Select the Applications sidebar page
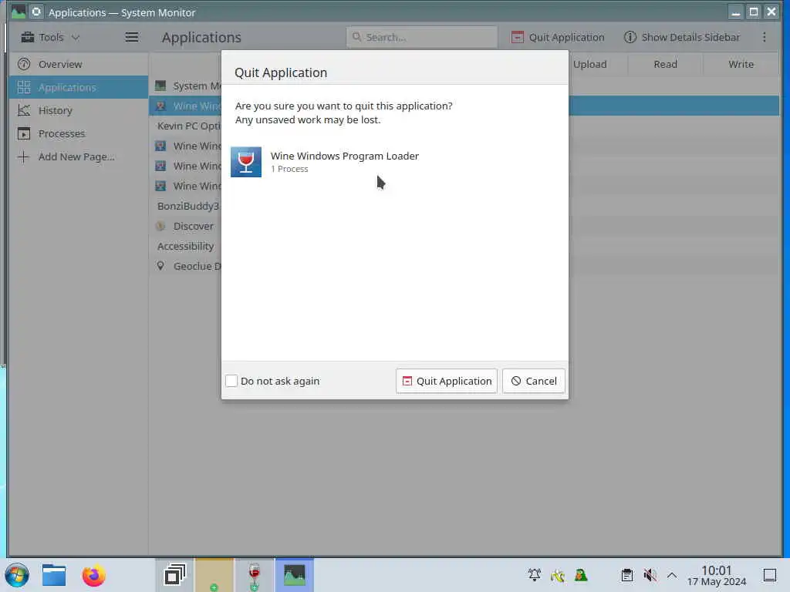 tap(78, 87)
